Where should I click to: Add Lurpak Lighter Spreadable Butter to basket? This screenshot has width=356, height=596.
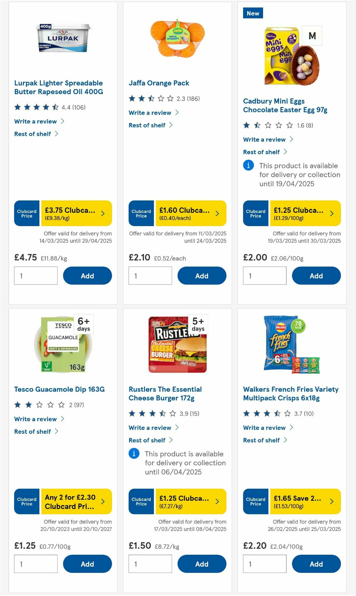87,276
